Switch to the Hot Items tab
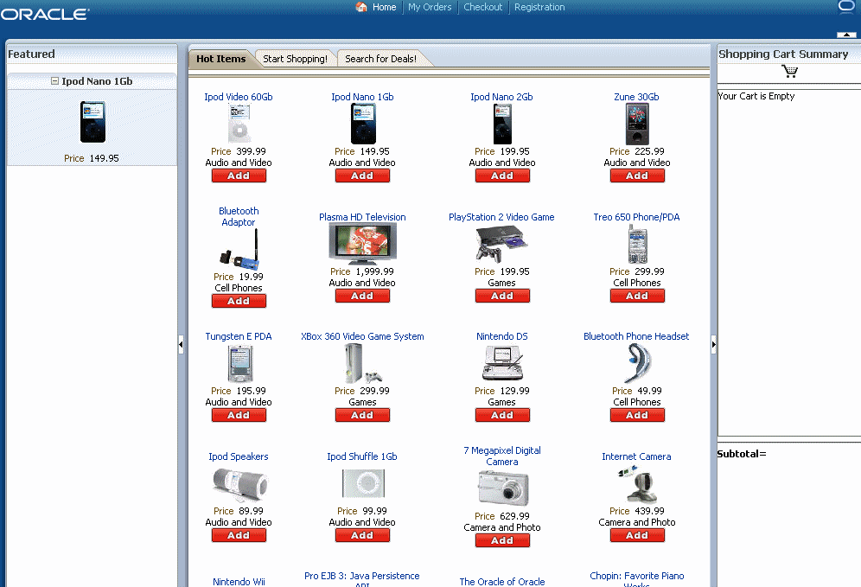This screenshot has width=861, height=587. [x=221, y=59]
